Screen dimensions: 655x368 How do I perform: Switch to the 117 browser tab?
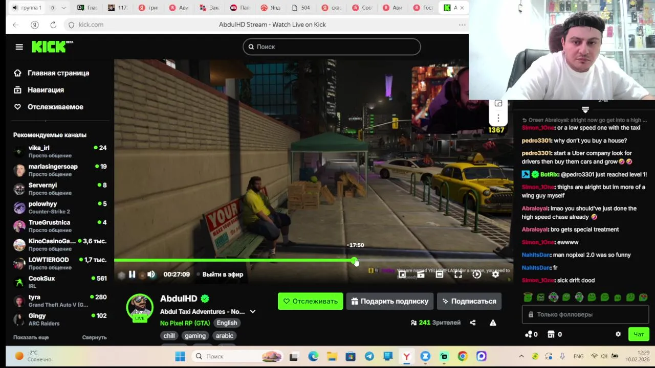pos(118,8)
